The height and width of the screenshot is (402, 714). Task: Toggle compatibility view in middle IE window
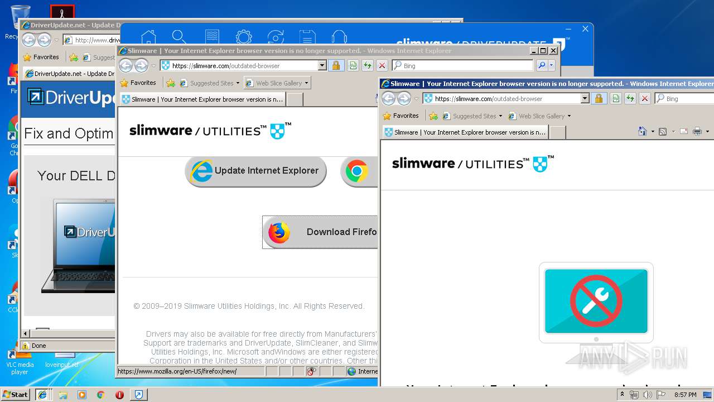tap(353, 65)
